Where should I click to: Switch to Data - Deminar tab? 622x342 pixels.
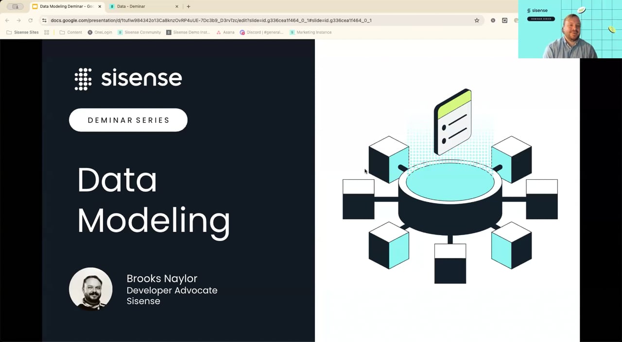(144, 6)
